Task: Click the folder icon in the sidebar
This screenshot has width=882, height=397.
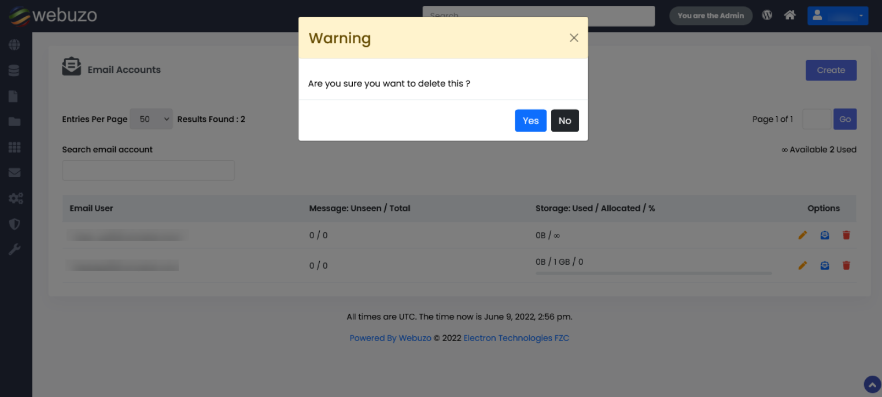Action: point(14,121)
